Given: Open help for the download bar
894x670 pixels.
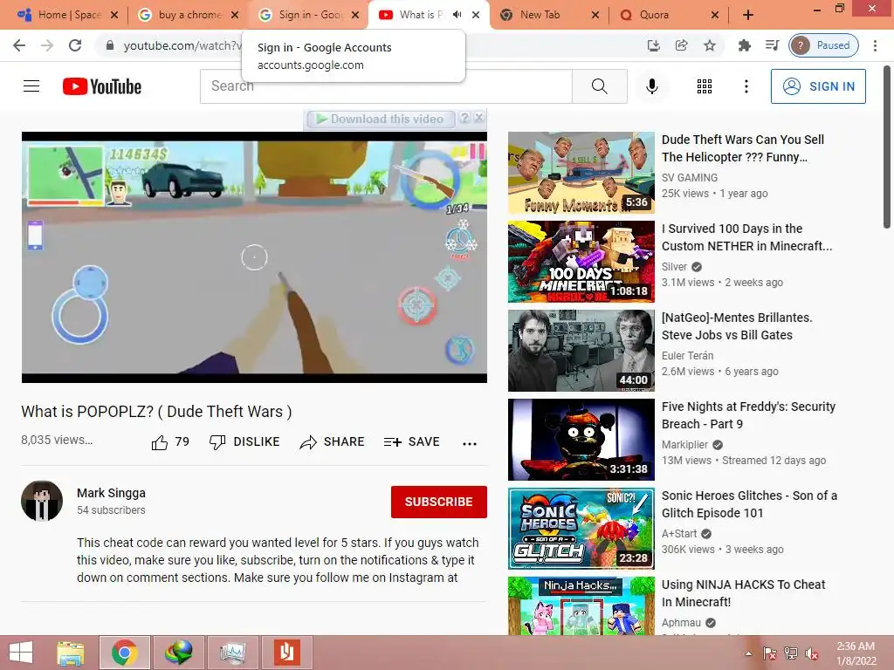Looking at the screenshot, I should pyautogui.click(x=464, y=118).
